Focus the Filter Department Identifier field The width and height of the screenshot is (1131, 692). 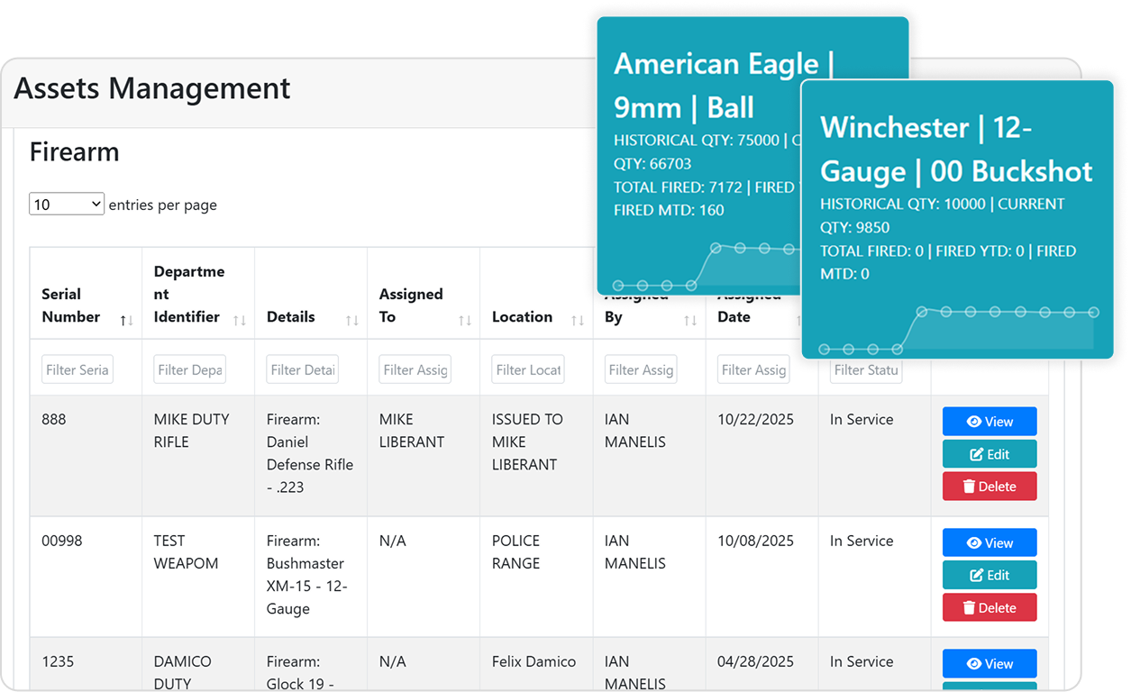pyautogui.click(x=189, y=369)
